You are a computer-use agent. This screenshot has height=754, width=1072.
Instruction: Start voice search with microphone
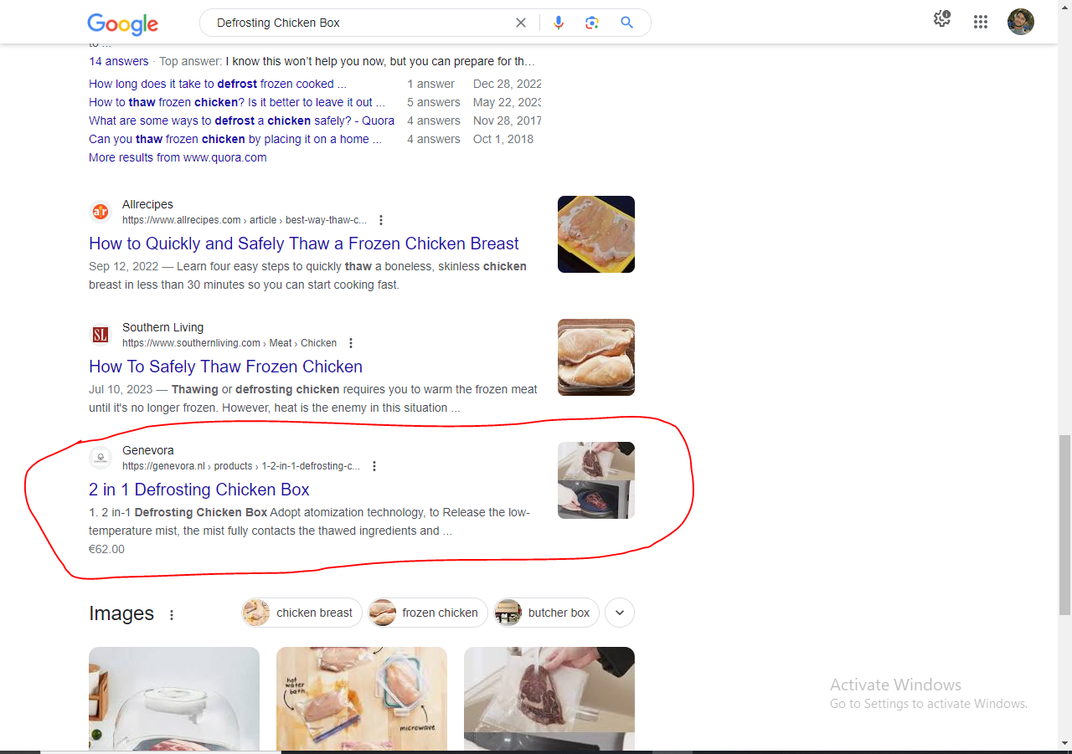click(x=559, y=23)
